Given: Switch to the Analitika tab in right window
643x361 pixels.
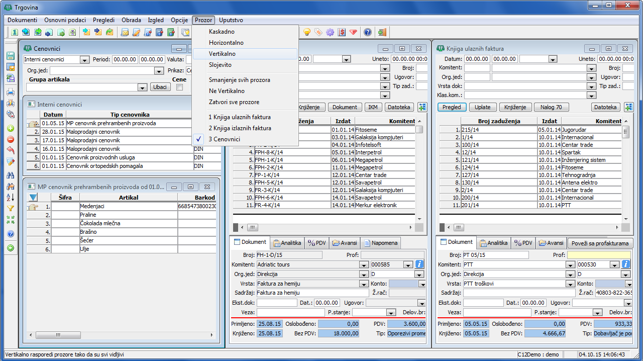Looking at the screenshot, I should 493,243.
